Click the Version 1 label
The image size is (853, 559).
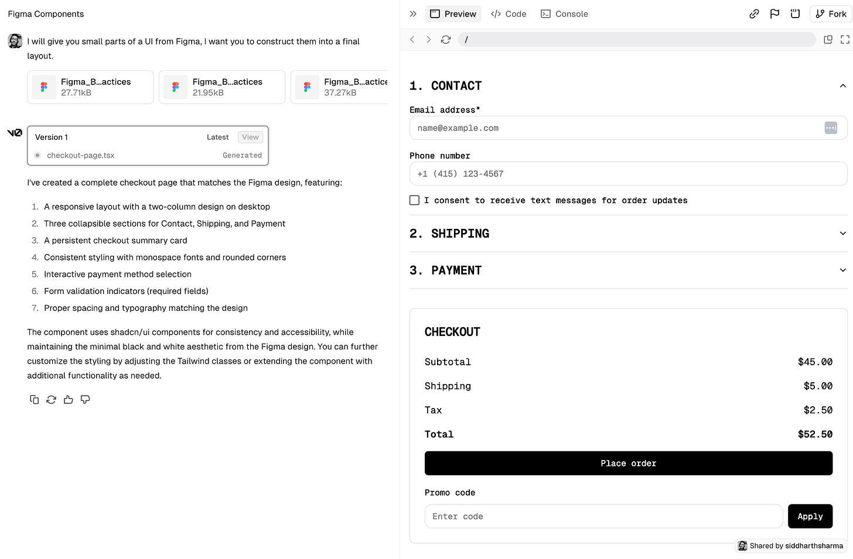(x=52, y=137)
